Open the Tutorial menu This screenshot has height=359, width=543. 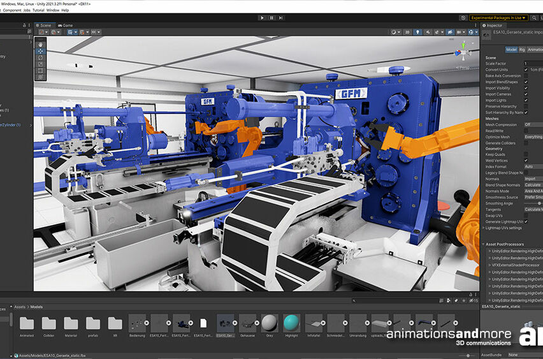tap(38, 10)
